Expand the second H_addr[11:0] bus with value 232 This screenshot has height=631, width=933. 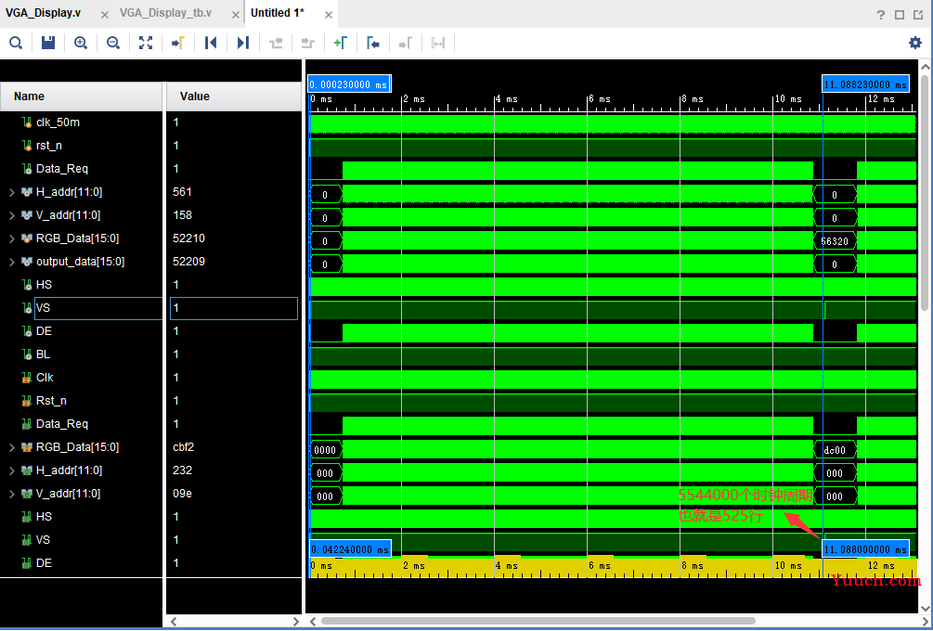point(11,470)
